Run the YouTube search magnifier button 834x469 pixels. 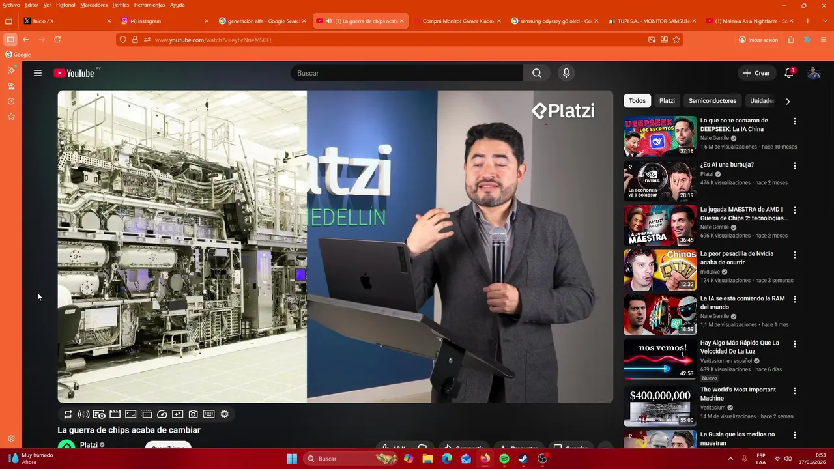tap(537, 73)
